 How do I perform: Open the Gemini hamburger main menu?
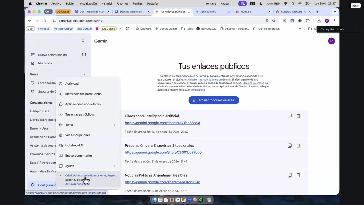pyautogui.click(x=32, y=41)
